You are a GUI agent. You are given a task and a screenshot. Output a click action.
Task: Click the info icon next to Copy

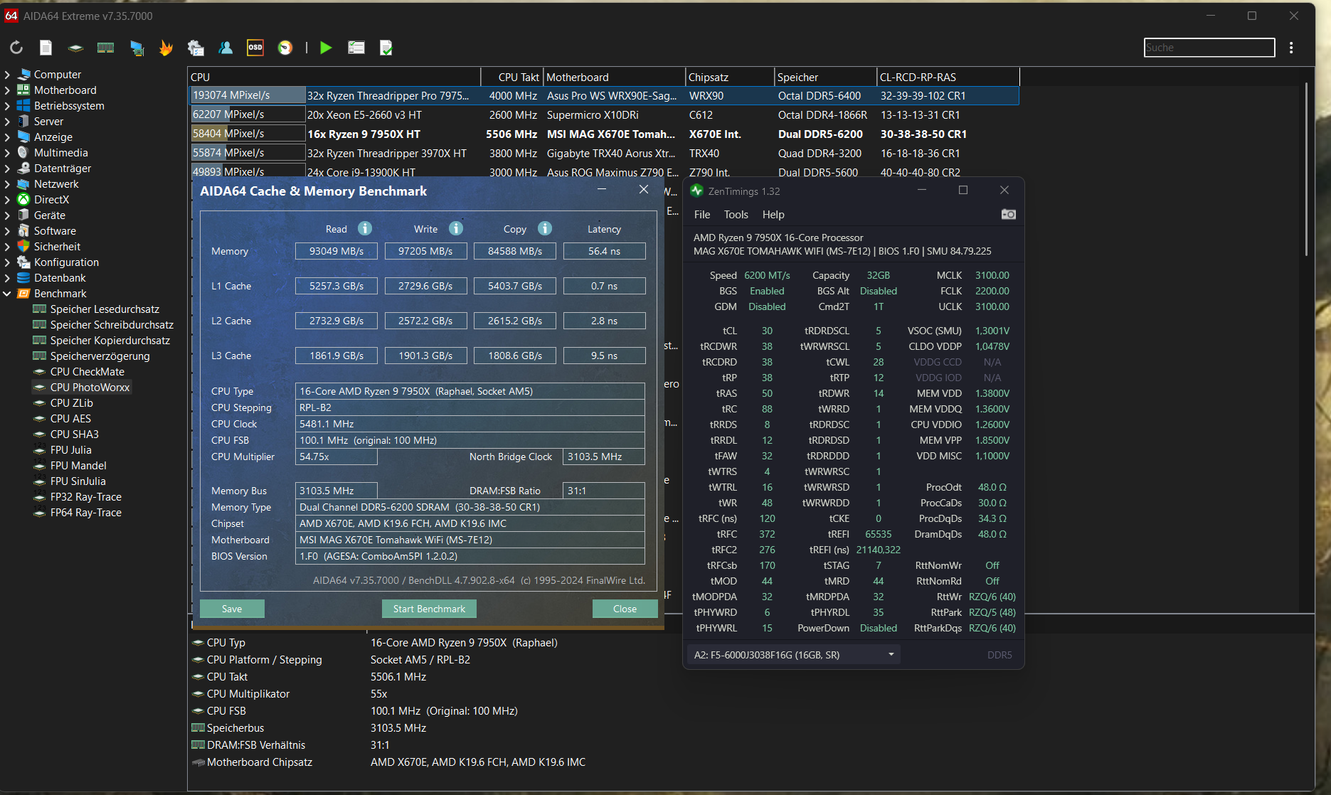(x=545, y=228)
